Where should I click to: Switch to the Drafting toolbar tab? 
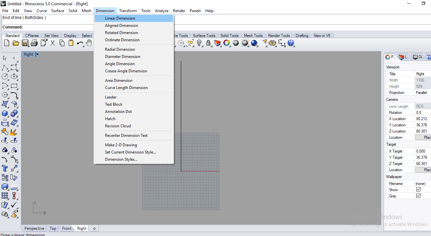click(x=302, y=36)
